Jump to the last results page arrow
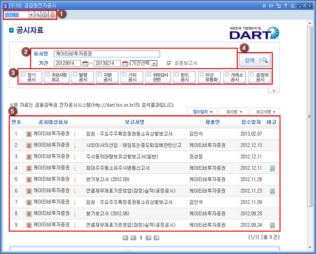316x254 pixels. [157, 238]
